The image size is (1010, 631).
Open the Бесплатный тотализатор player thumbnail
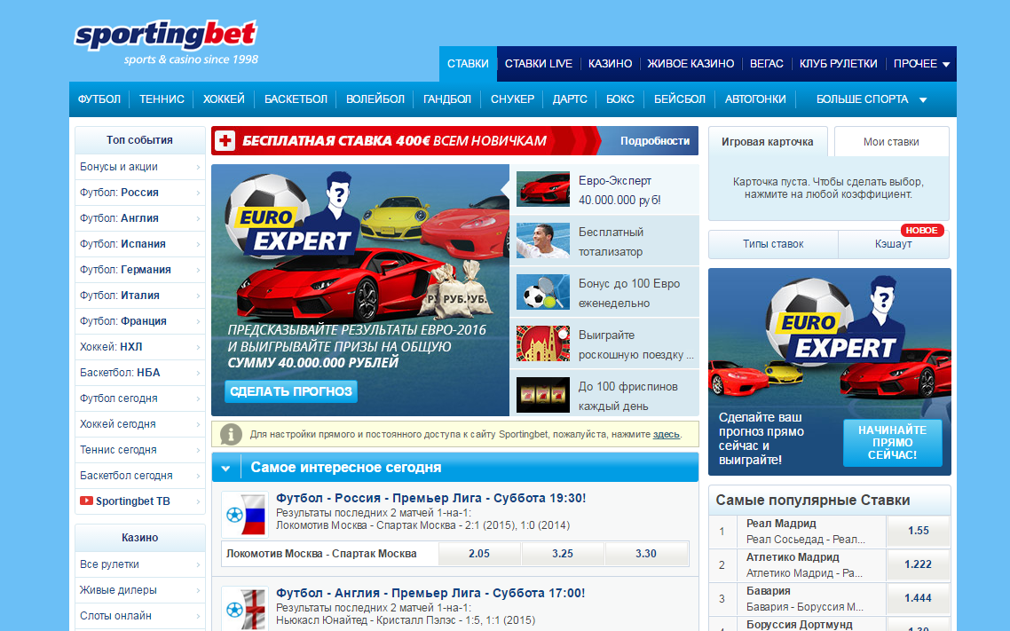543,241
